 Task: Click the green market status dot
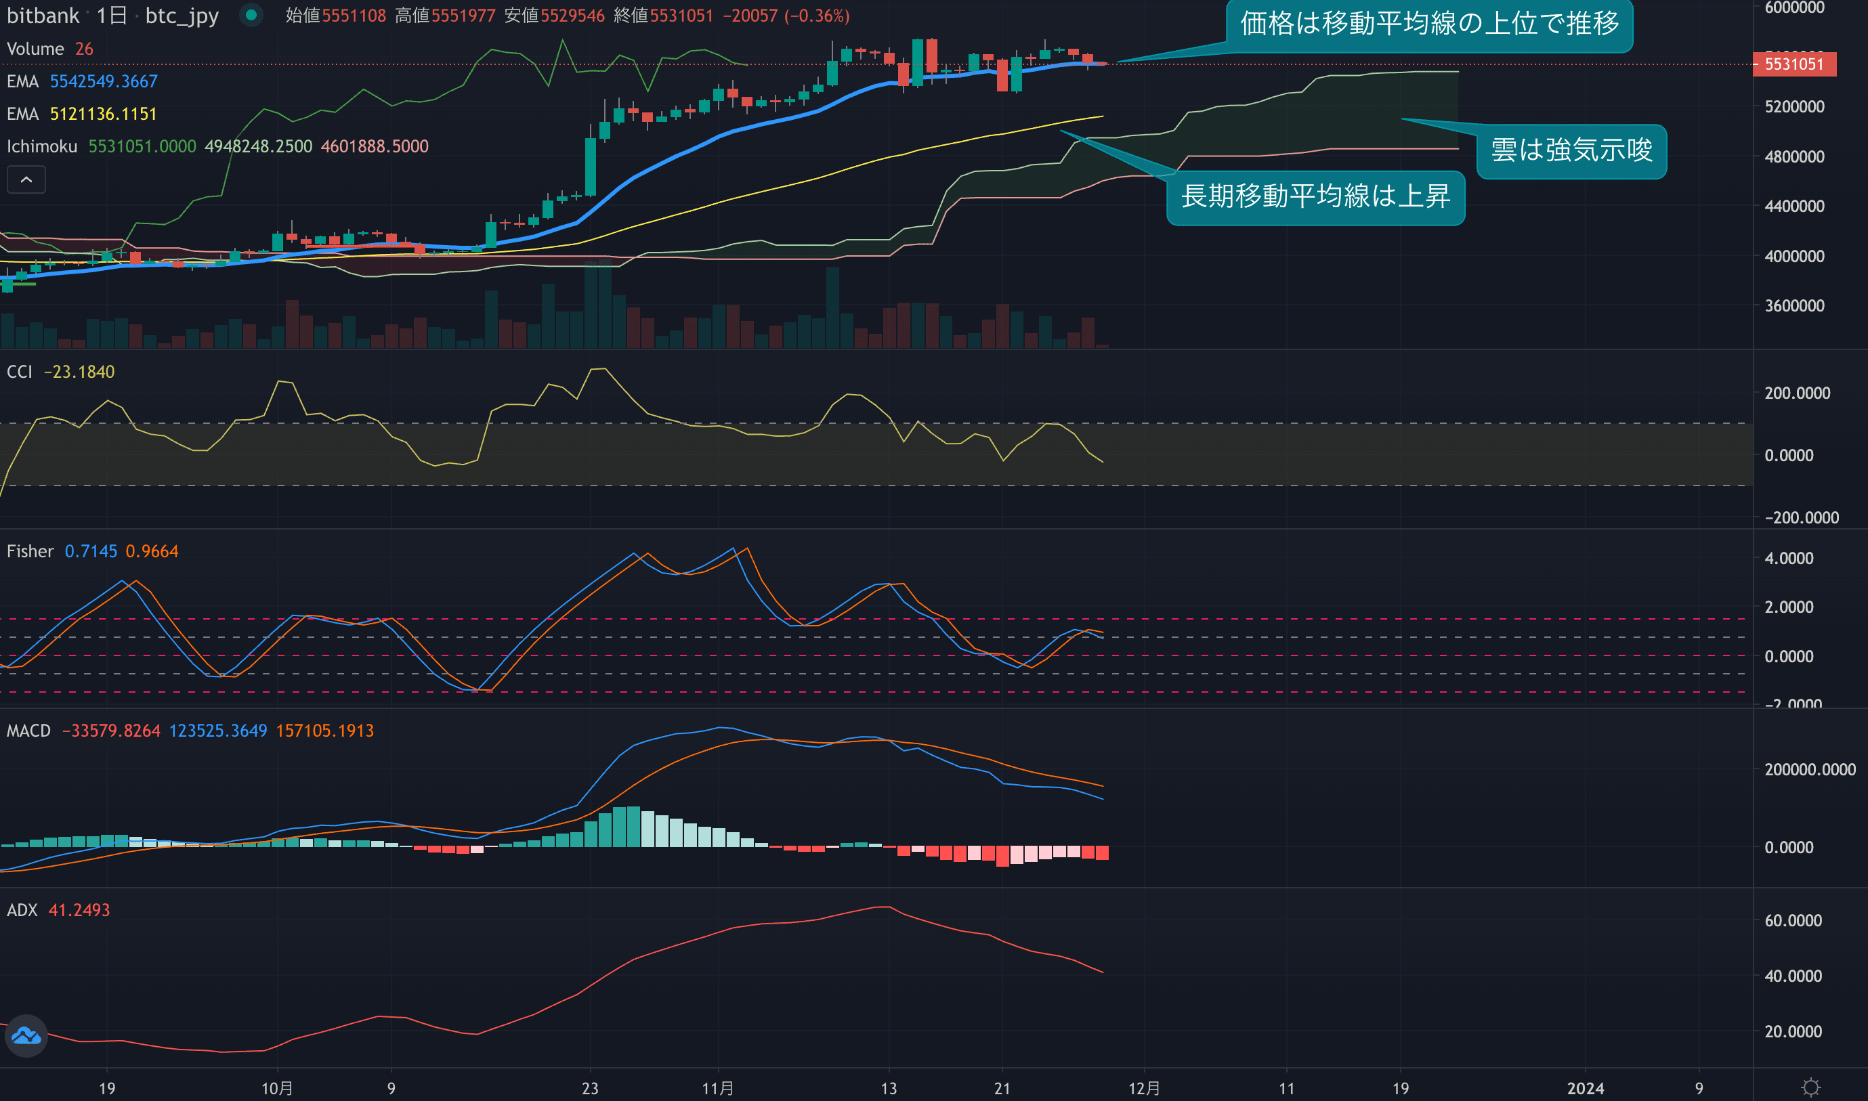click(x=251, y=15)
